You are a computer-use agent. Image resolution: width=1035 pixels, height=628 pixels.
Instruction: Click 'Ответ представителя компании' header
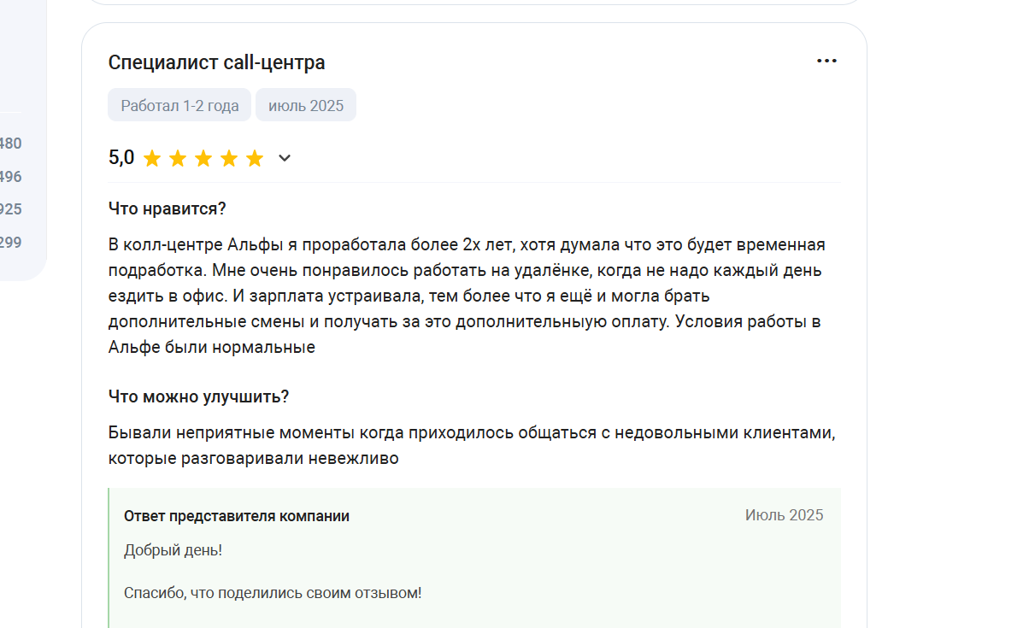coord(237,516)
